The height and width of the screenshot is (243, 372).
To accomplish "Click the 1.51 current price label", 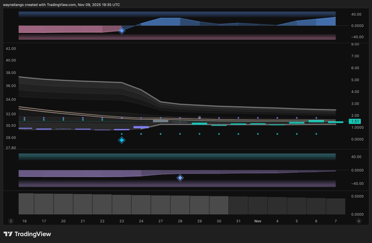I will [x=354, y=121].
